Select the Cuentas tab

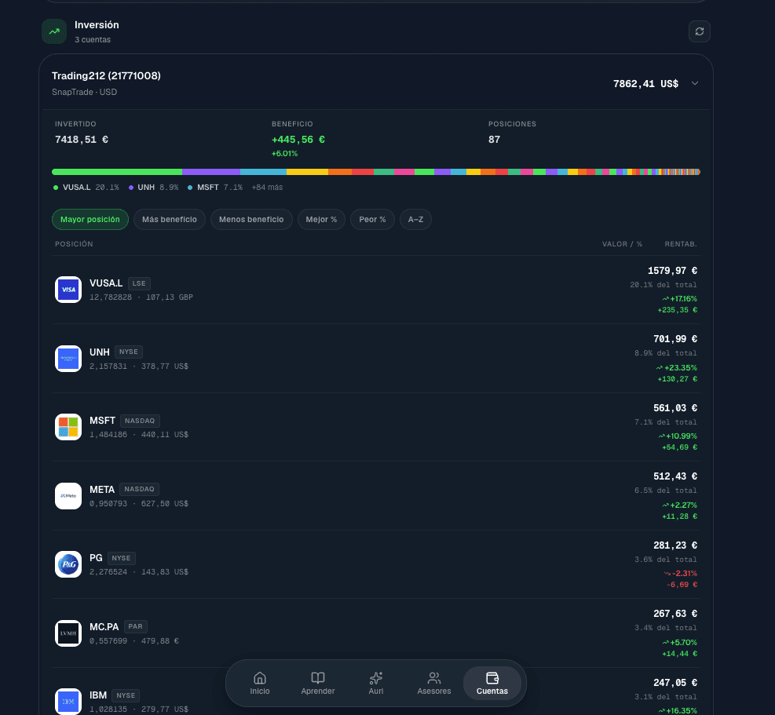[492, 684]
